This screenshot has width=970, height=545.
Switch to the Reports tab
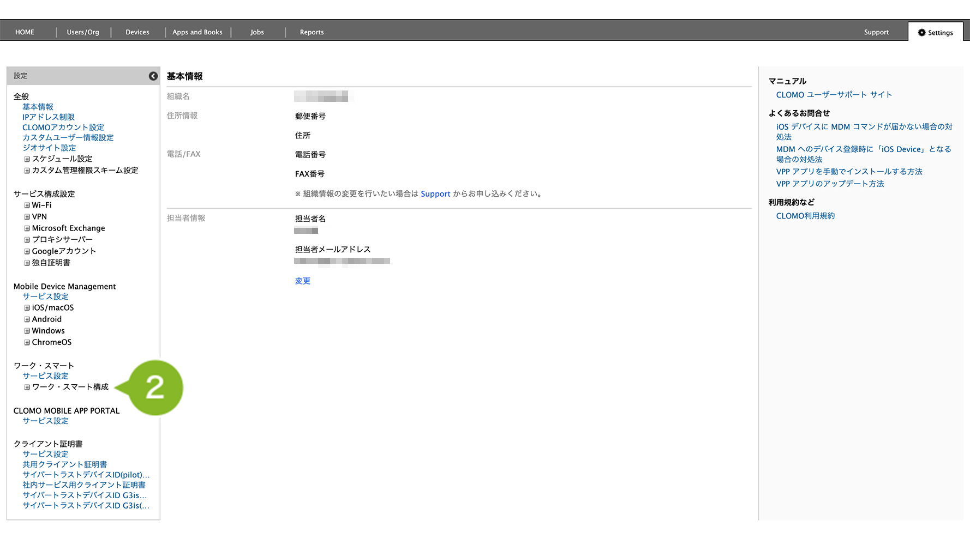(x=312, y=32)
